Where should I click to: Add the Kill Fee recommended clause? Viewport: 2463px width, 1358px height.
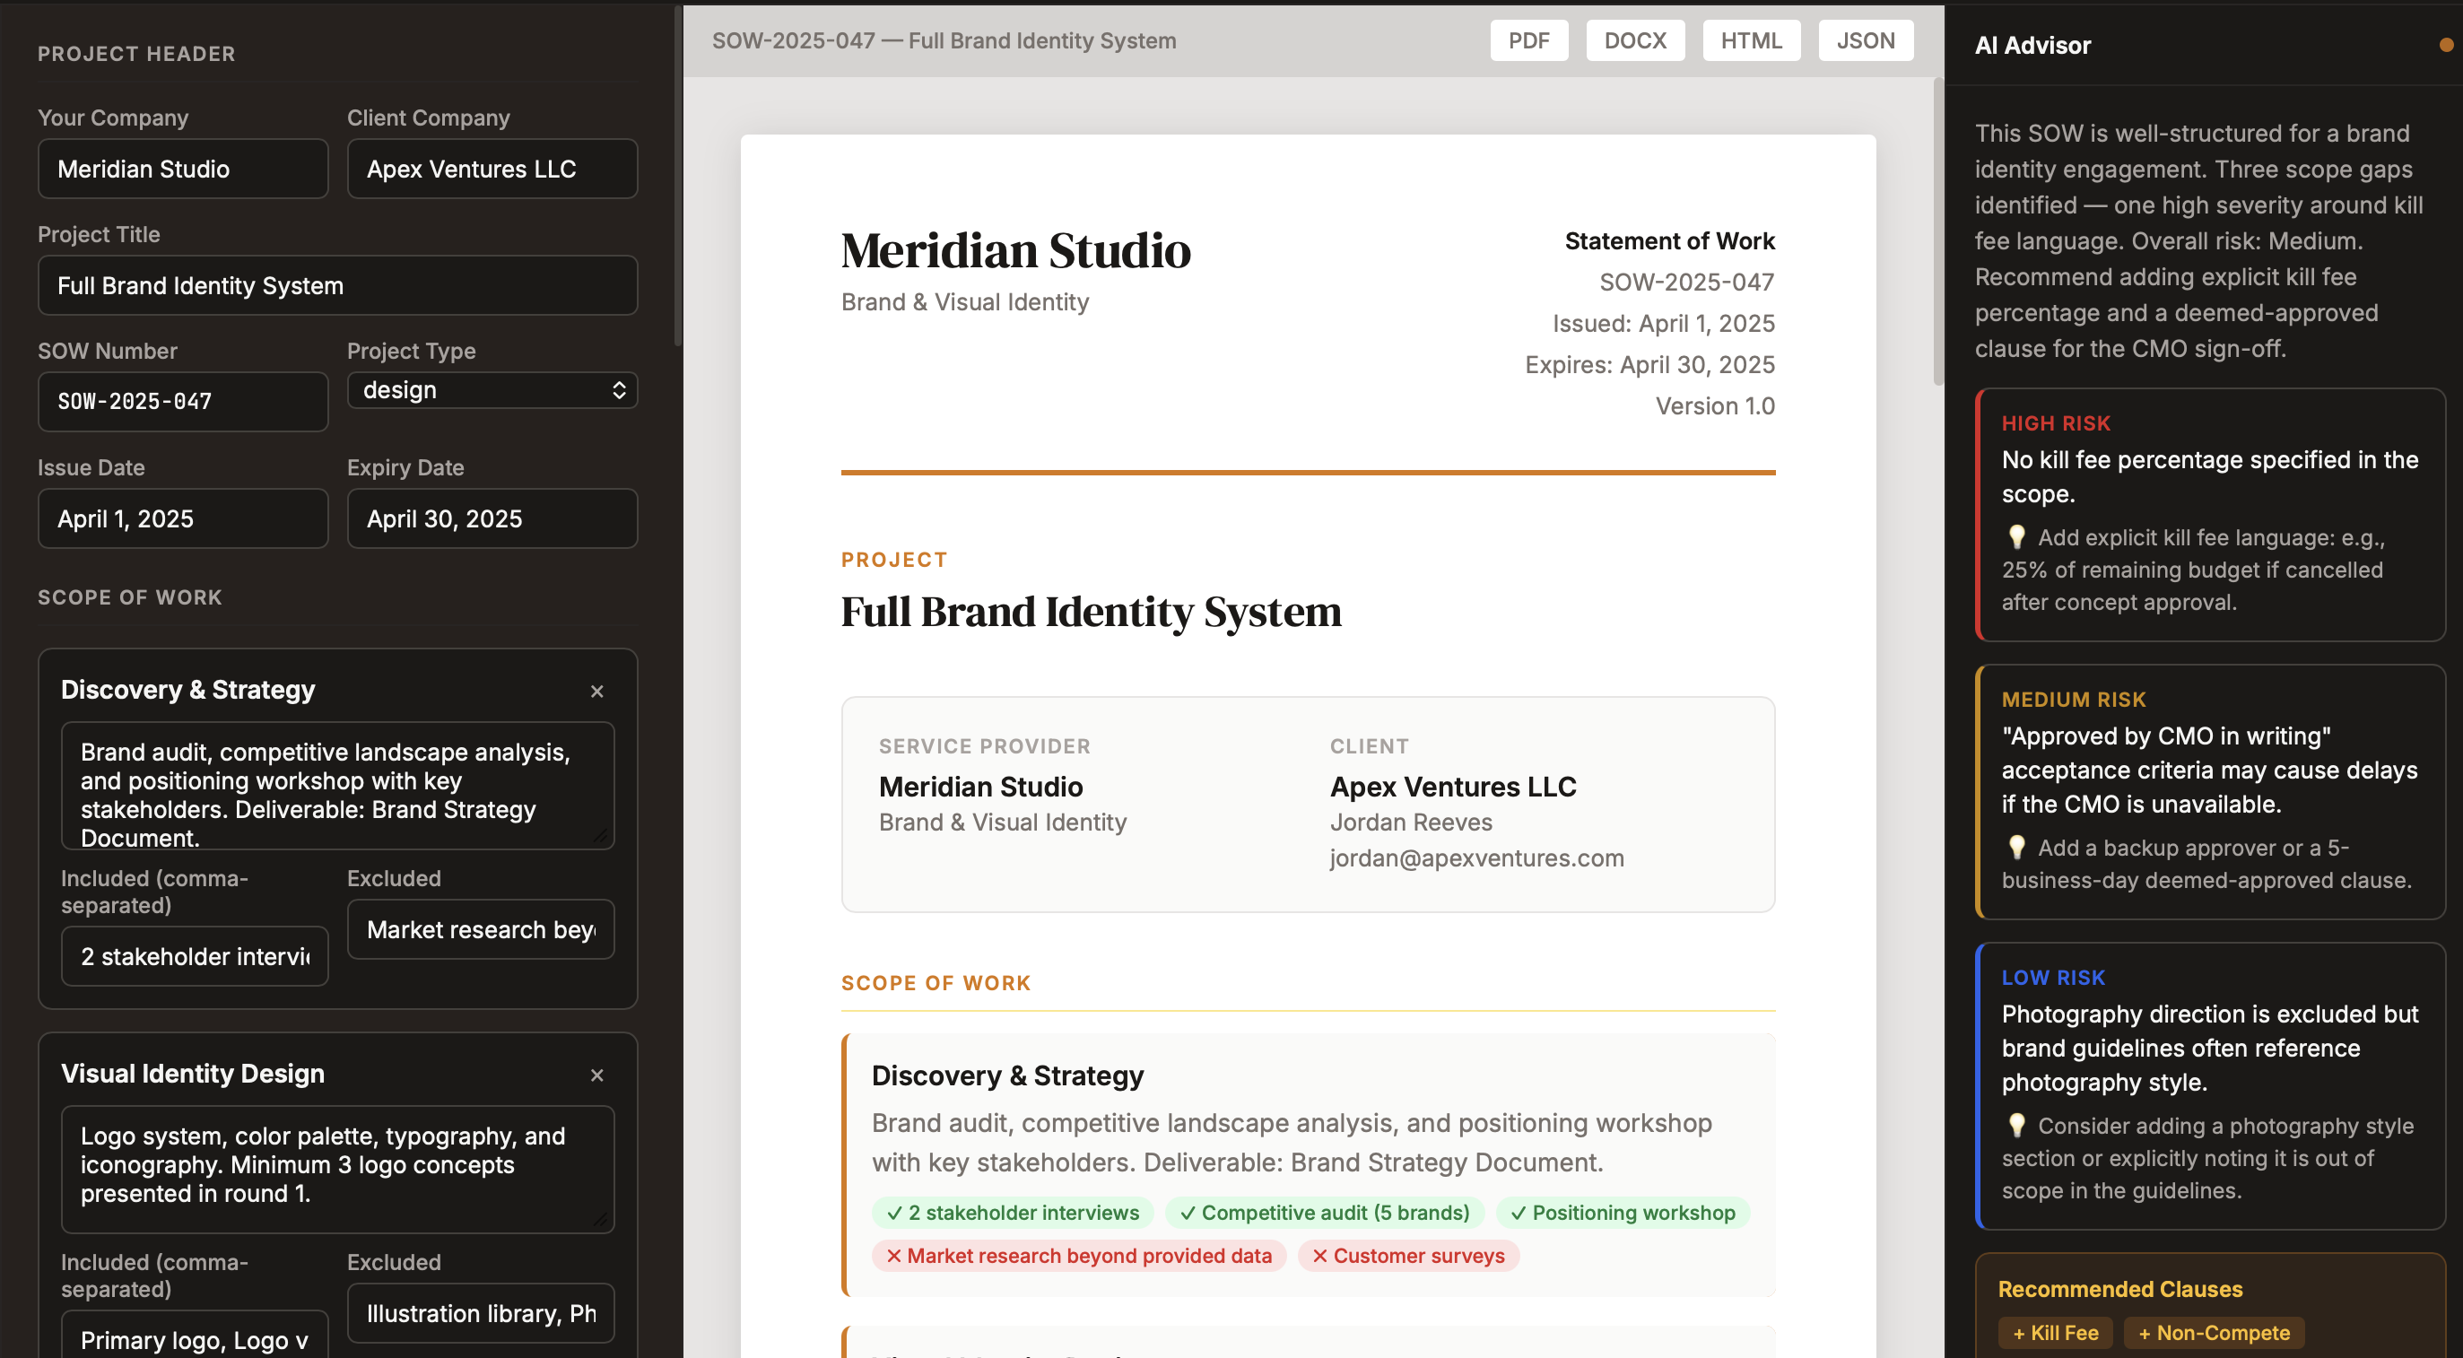[x=2055, y=1332]
